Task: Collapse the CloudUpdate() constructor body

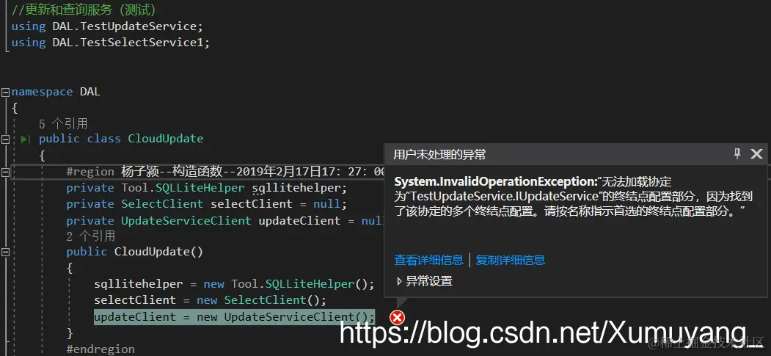Action: 5,253
